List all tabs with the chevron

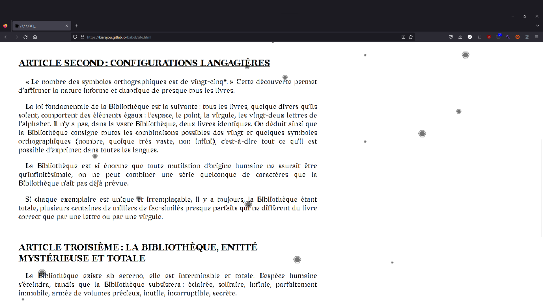pyautogui.click(x=537, y=26)
